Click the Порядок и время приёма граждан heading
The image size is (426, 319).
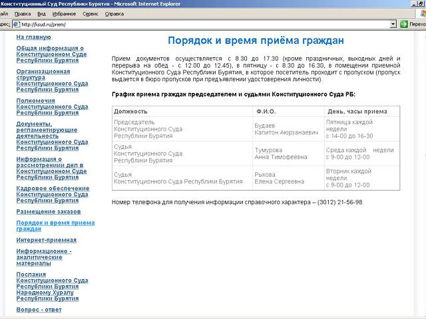(256, 41)
